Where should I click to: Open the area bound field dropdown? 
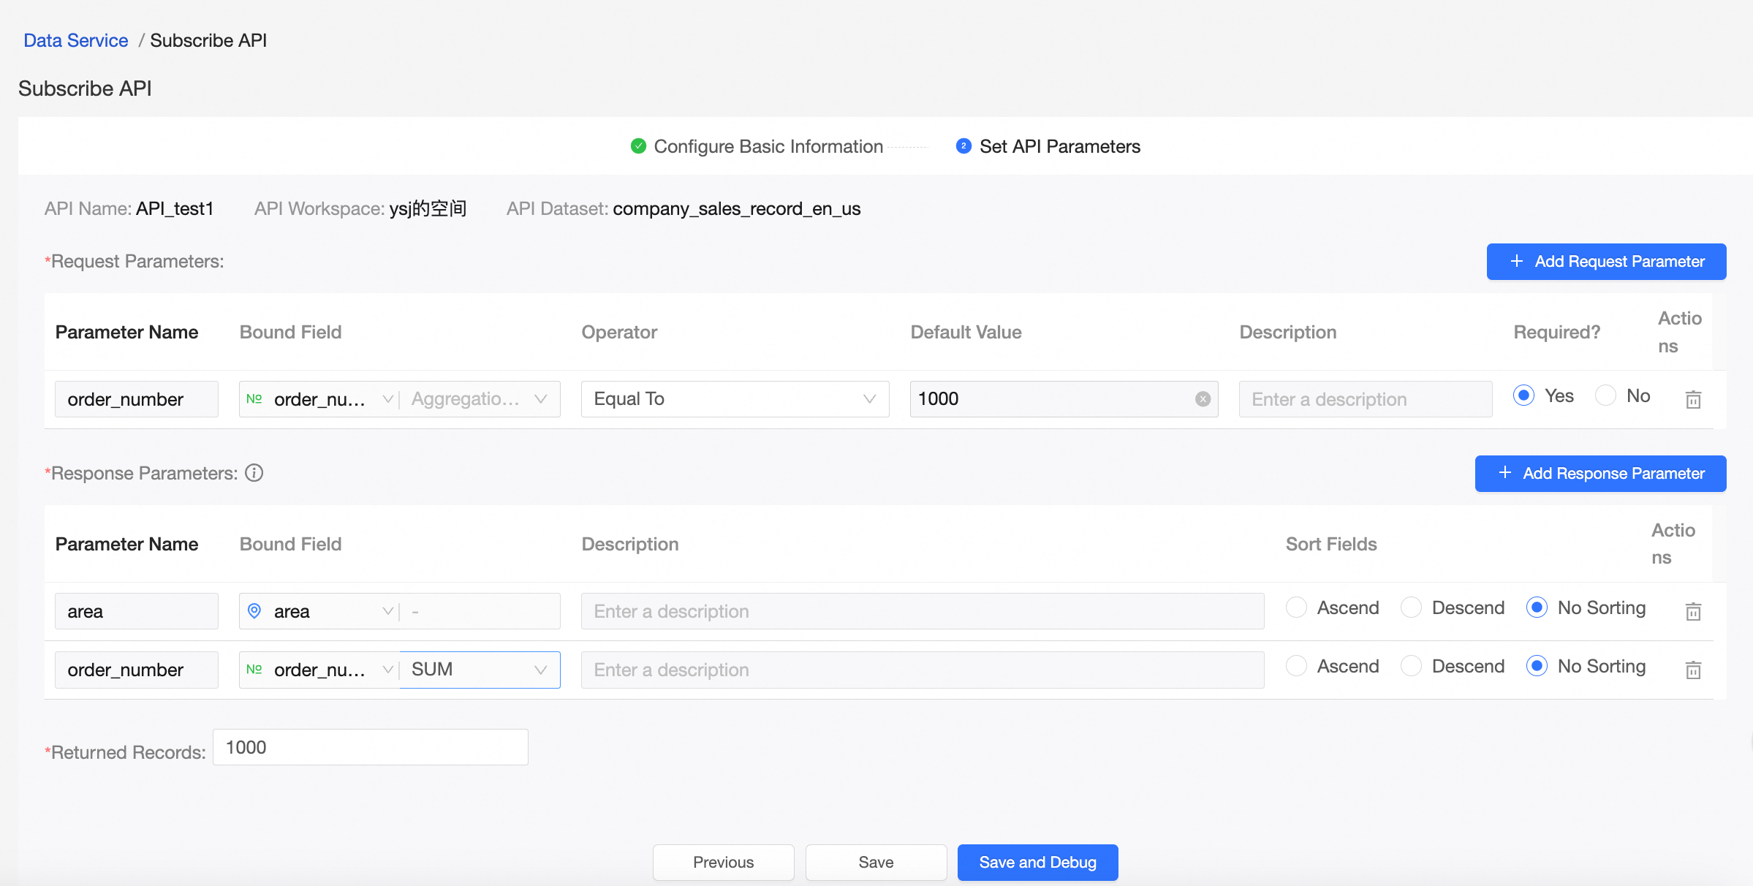[319, 611]
